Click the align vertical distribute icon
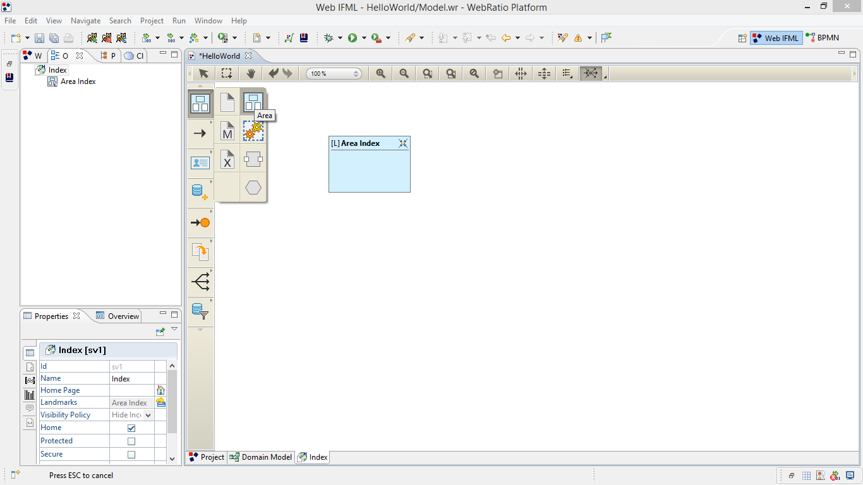 click(x=544, y=74)
